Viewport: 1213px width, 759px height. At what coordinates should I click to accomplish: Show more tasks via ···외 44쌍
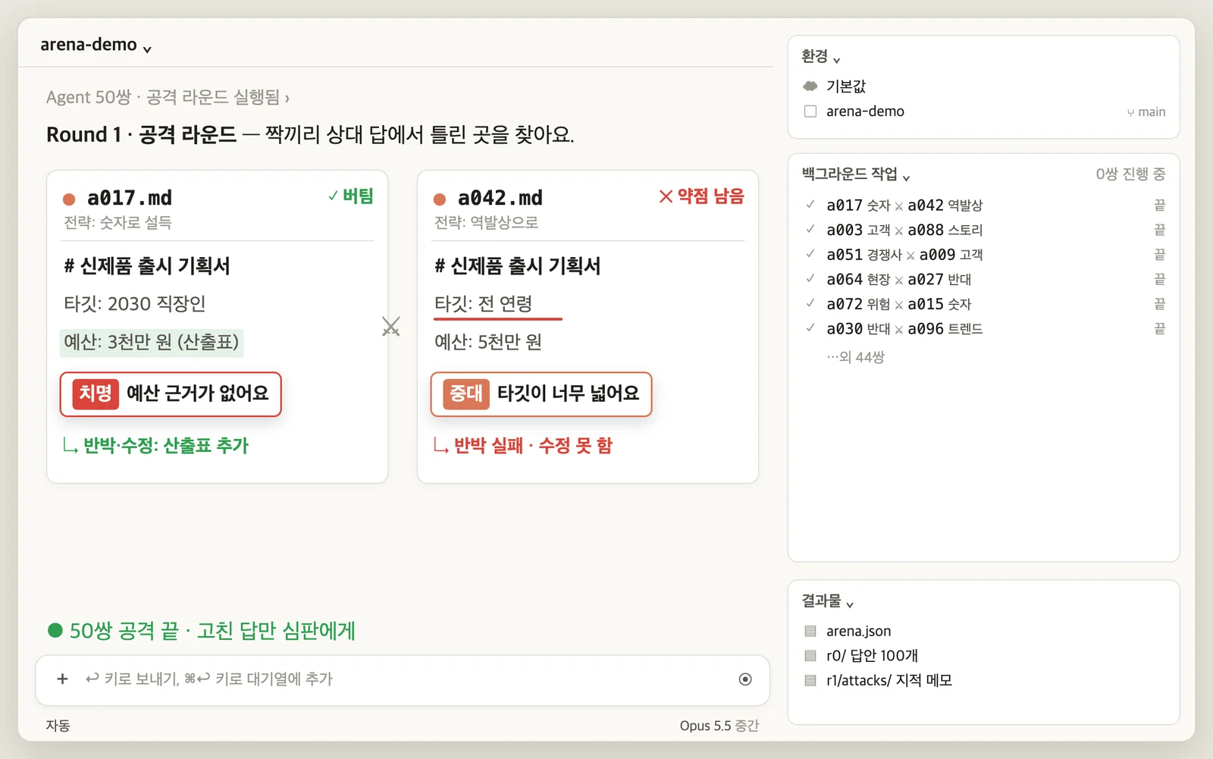[x=855, y=357]
